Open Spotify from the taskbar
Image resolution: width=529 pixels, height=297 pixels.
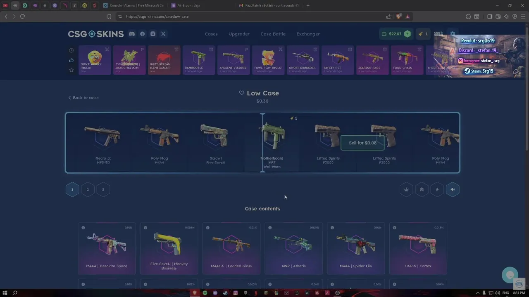[x=205, y=293]
